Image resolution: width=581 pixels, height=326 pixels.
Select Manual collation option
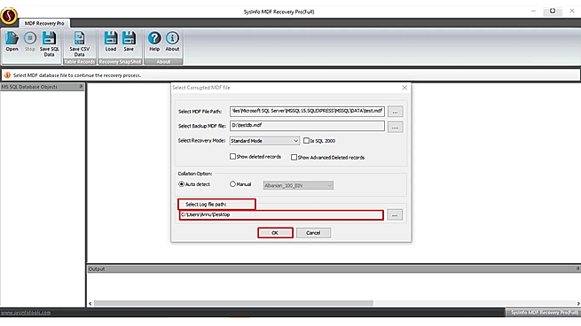click(232, 184)
